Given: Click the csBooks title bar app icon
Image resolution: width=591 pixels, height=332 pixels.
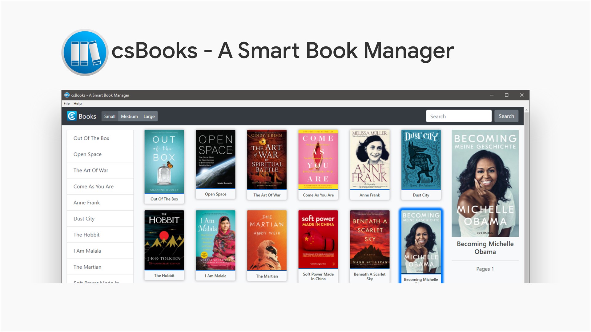Looking at the screenshot, I should [67, 95].
